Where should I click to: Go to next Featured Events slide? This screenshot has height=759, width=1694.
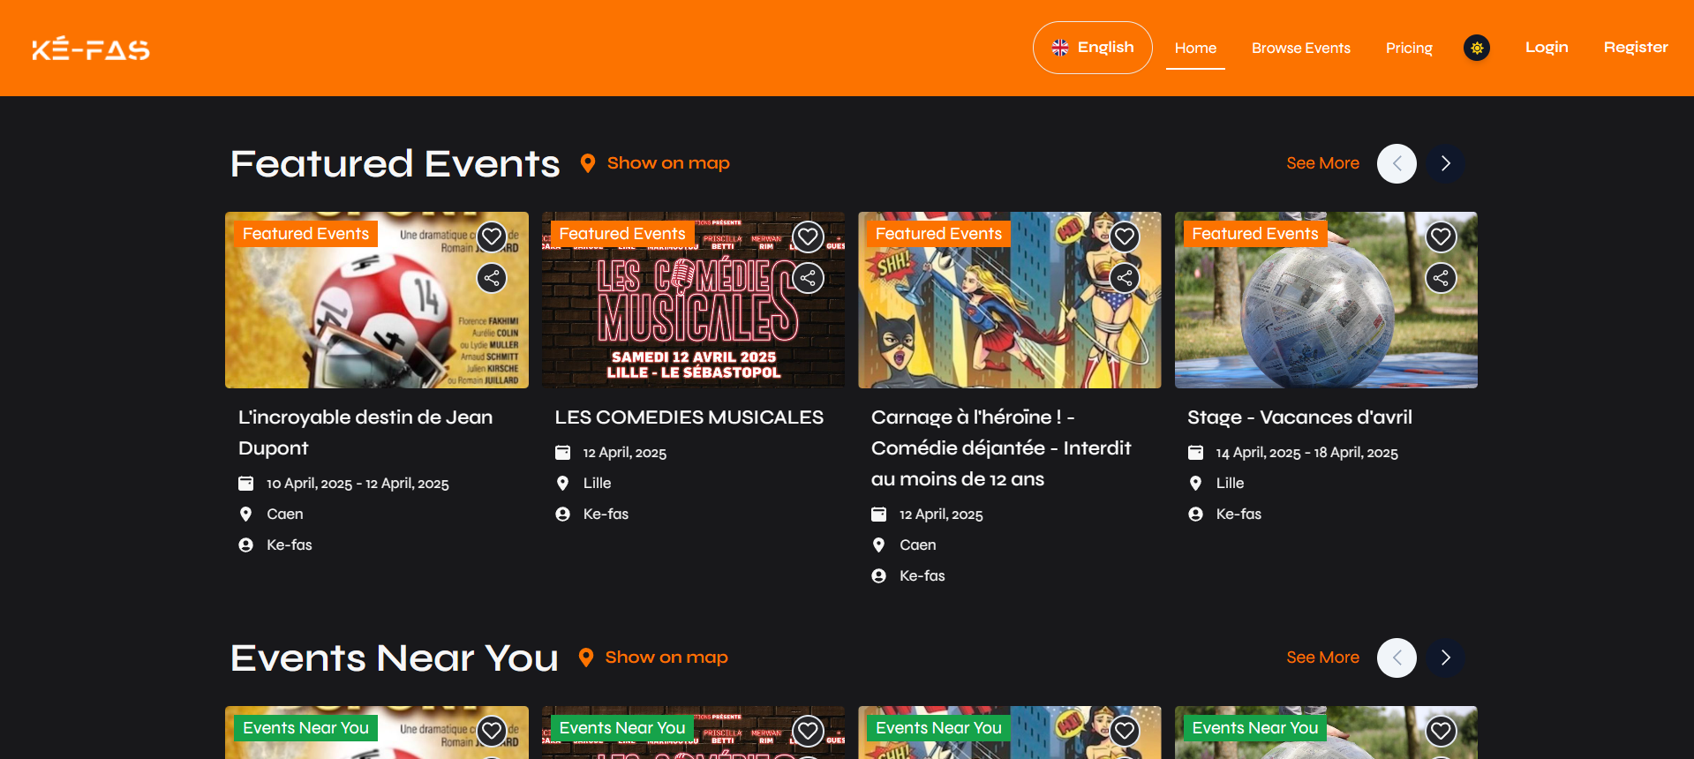(x=1445, y=163)
